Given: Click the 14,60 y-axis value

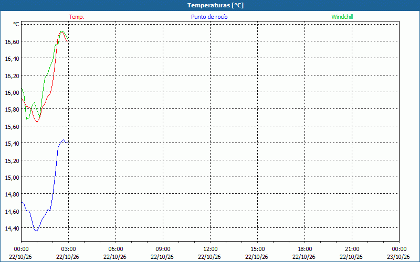Looking at the screenshot, I should [x=12, y=212].
